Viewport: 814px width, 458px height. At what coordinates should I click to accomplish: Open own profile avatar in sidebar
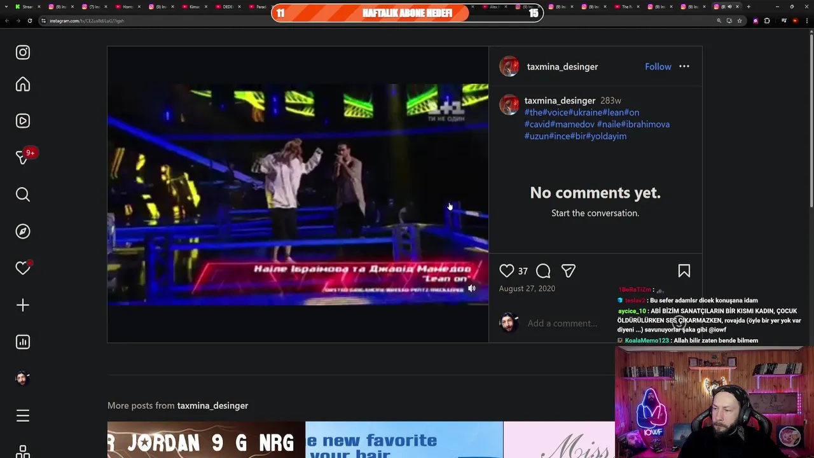[x=23, y=378]
